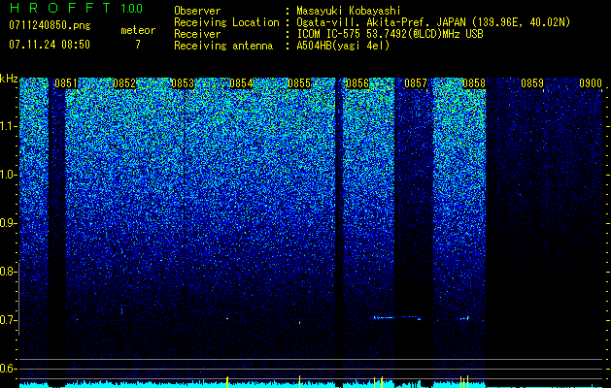Click the 0.7 kHz axis label
Image resolution: width=611 pixels, height=388 pixels.
pos(8,320)
